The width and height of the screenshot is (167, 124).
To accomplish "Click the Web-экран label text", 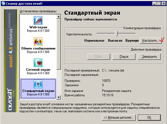I will (38, 27).
